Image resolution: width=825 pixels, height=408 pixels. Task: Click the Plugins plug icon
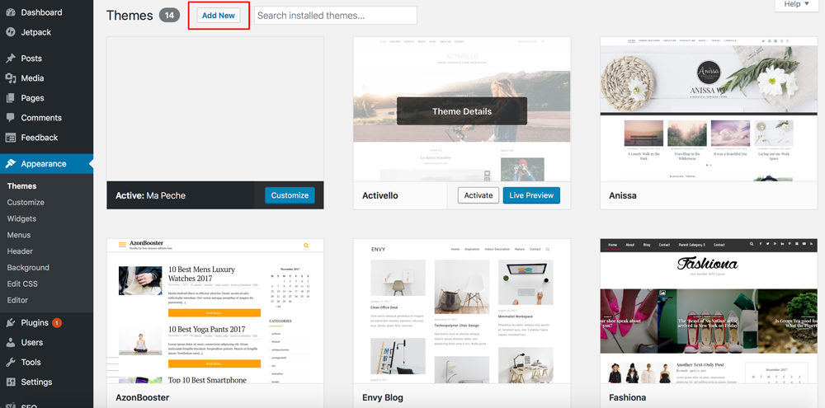point(11,323)
